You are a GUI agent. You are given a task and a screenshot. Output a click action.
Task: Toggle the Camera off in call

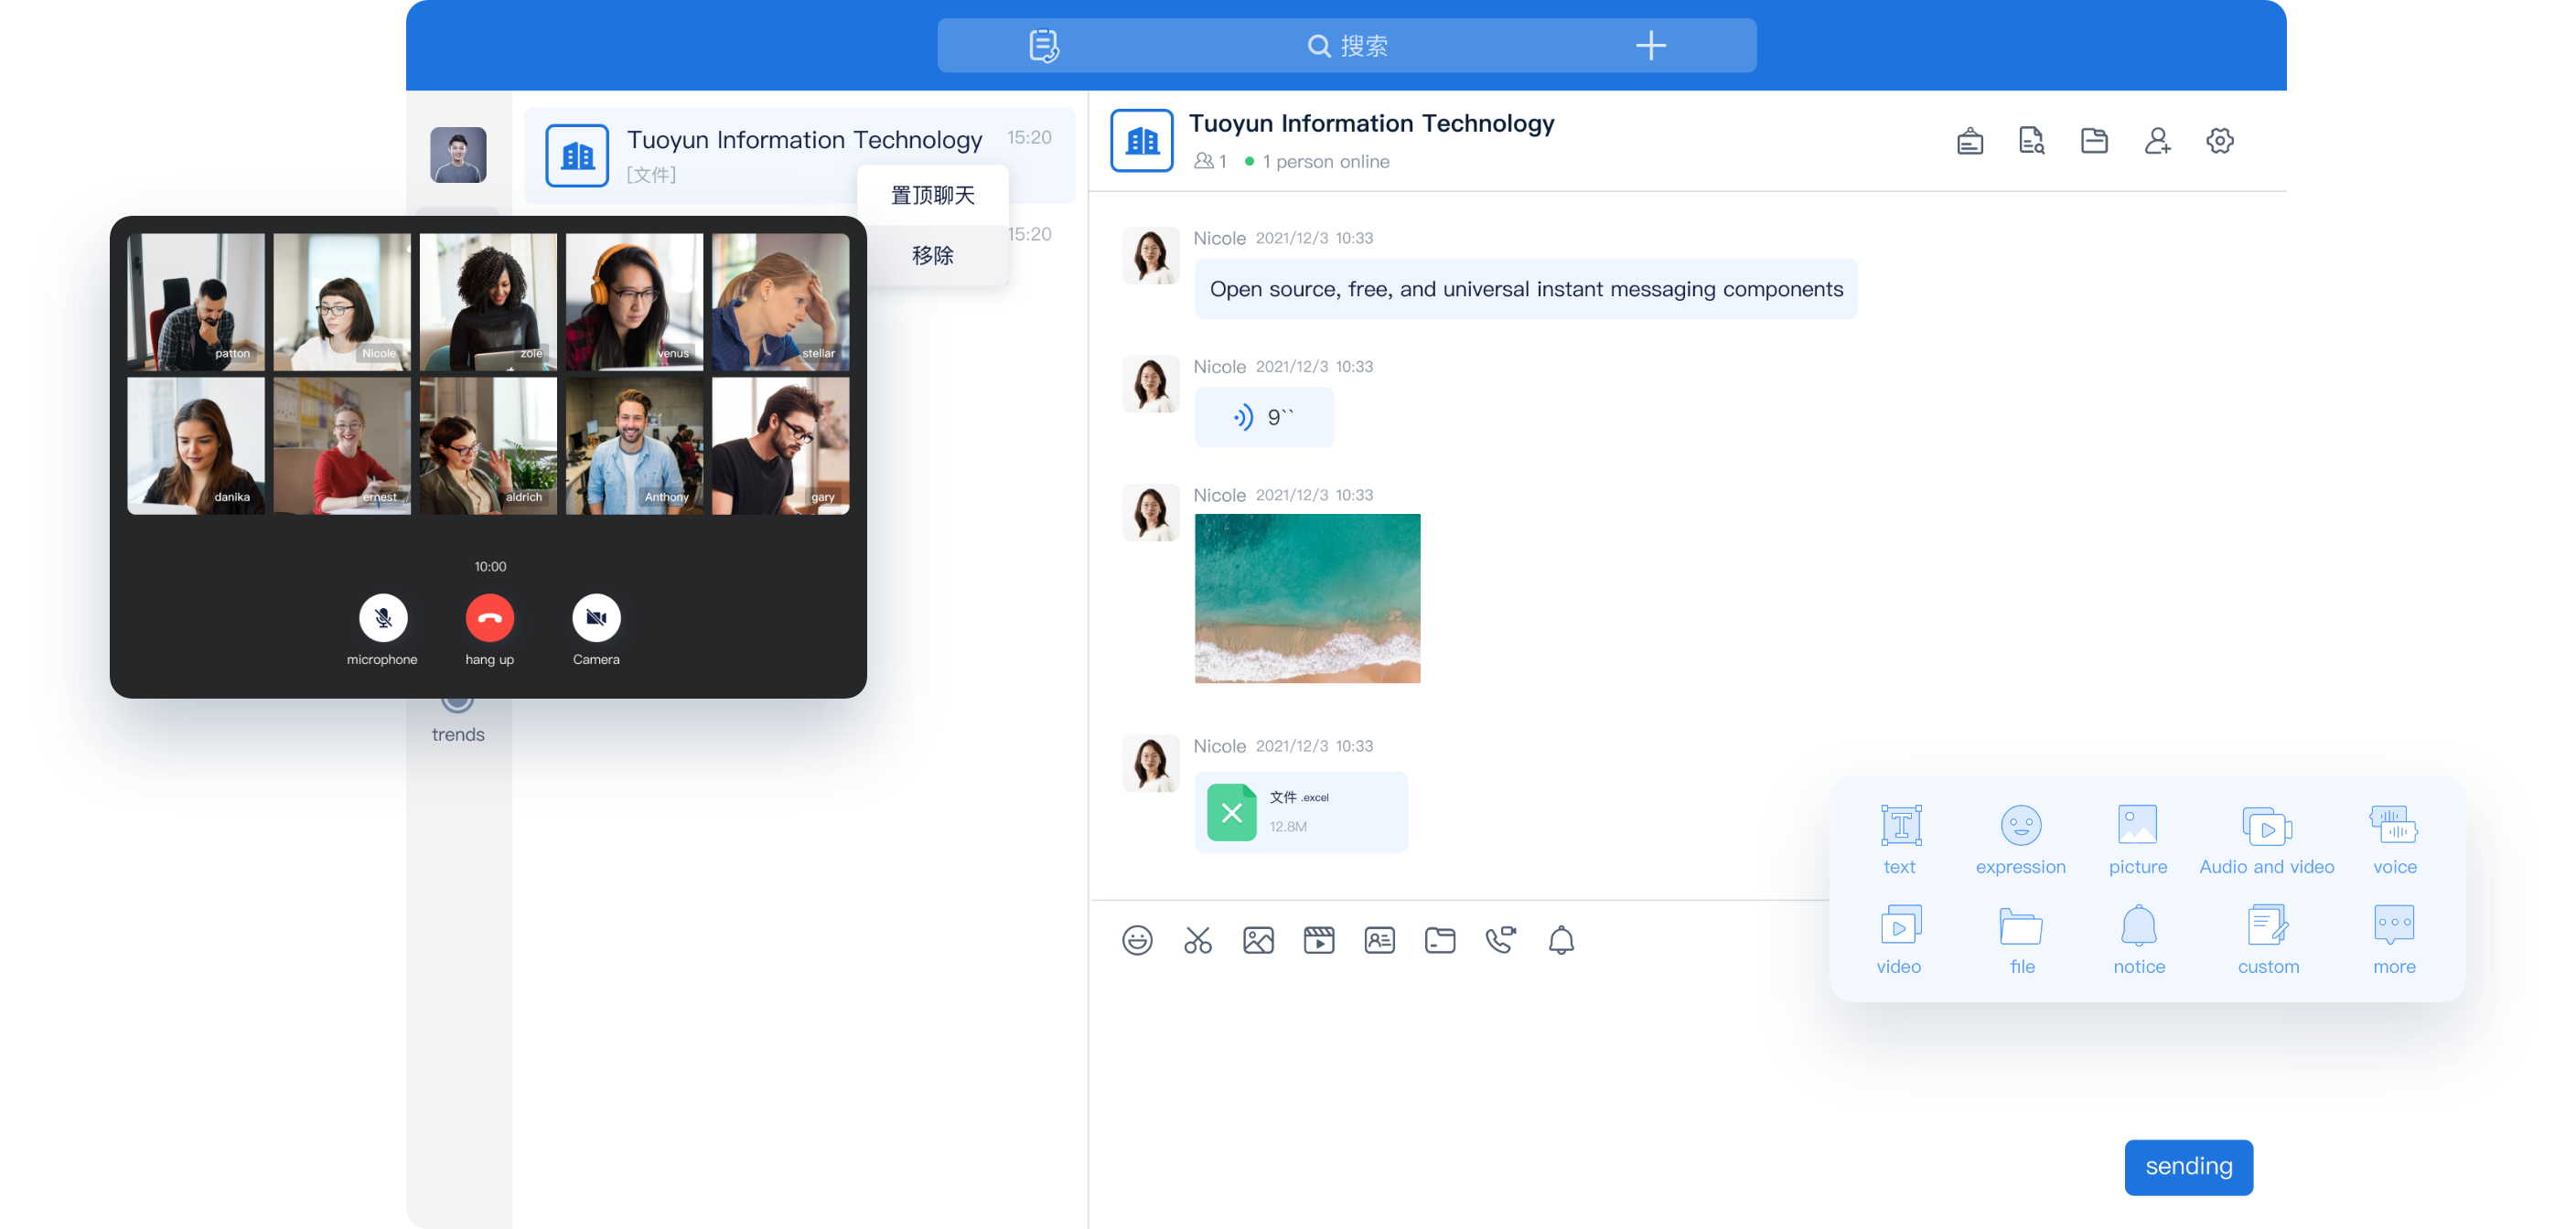(x=596, y=618)
